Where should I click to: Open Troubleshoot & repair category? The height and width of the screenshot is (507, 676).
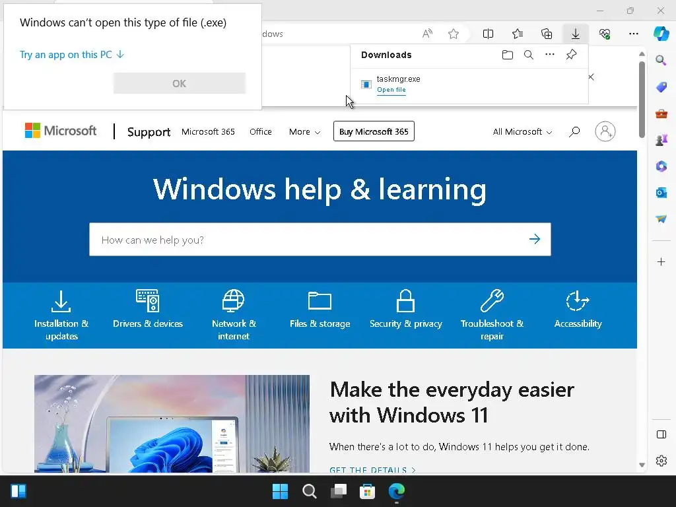[x=492, y=315]
